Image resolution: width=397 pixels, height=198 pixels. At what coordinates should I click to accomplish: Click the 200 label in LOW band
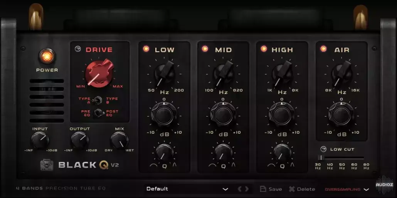coord(179,90)
